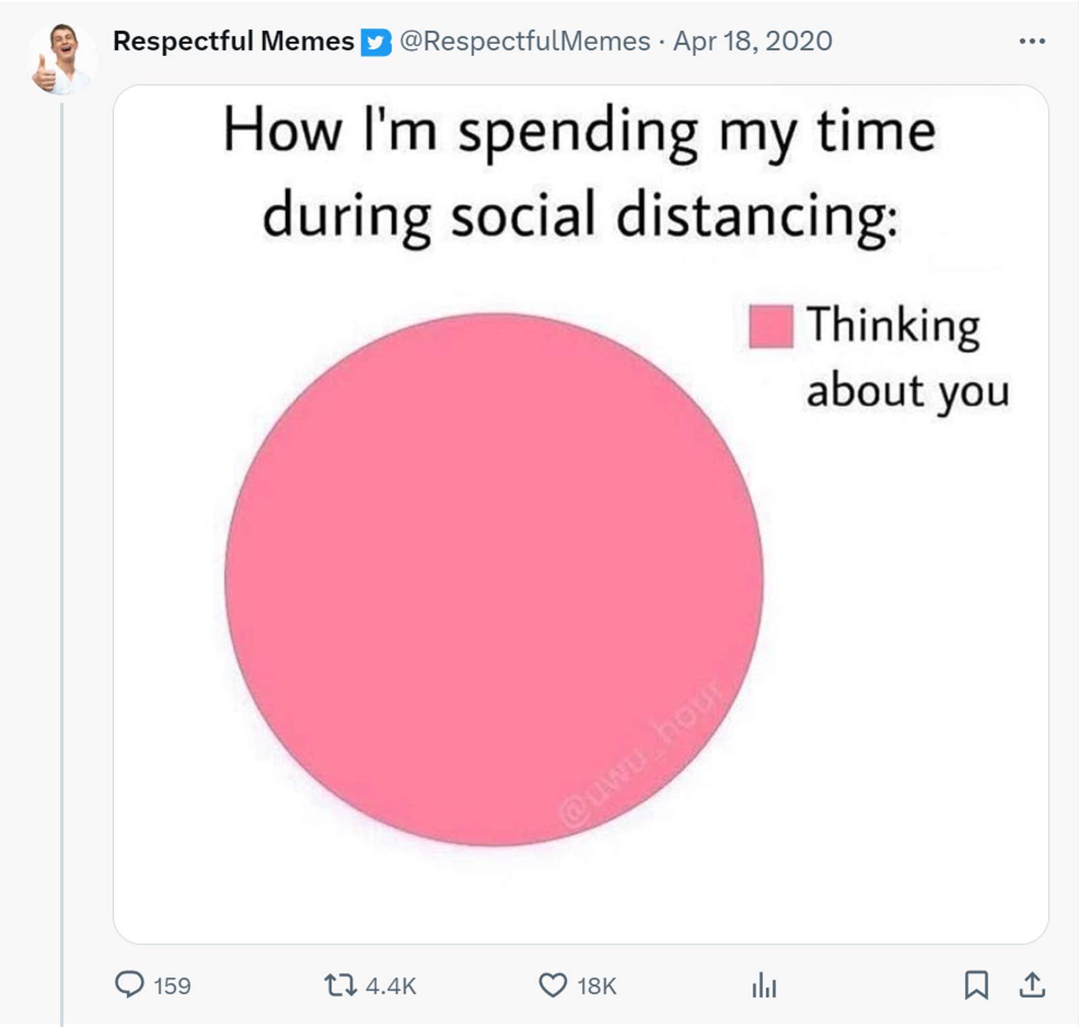Open the three-dot more options menu

tap(1032, 41)
